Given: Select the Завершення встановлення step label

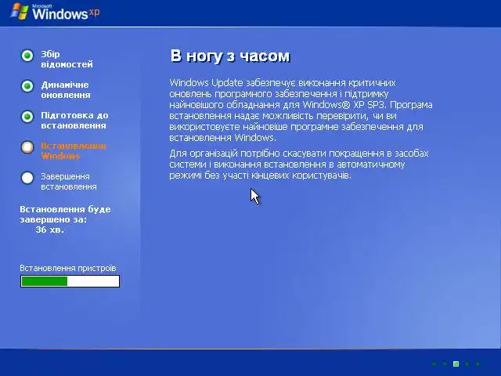Looking at the screenshot, I should pyautogui.click(x=69, y=181).
